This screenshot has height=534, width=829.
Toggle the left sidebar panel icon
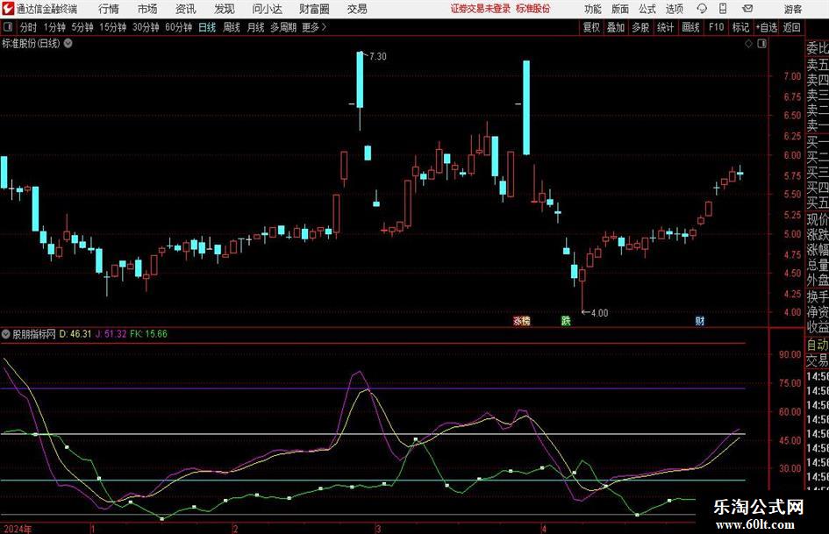click(x=8, y=27)
